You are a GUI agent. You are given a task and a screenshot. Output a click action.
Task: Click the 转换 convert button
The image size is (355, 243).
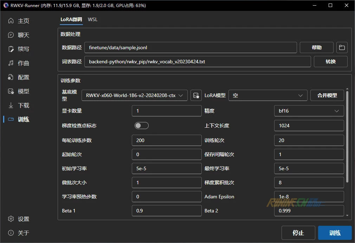[x=330, y=62]
